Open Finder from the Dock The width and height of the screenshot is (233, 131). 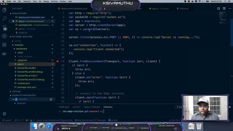pyautogui.click(x=34, y=126)
